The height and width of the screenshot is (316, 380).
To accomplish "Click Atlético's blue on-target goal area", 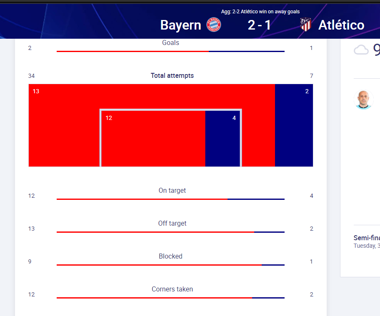I will (x=222, y=139).
